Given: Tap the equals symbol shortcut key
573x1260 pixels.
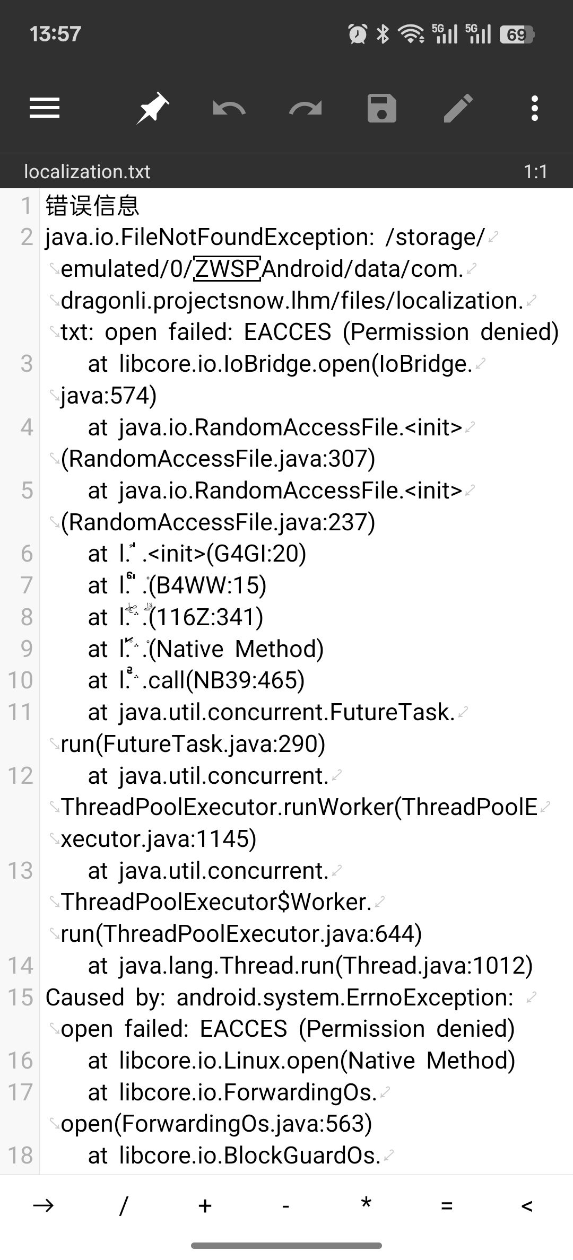Looking at the screenshot, I should pos(447,1206).
